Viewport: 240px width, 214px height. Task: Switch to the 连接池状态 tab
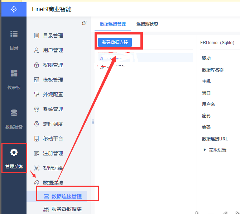click(147, 24)
